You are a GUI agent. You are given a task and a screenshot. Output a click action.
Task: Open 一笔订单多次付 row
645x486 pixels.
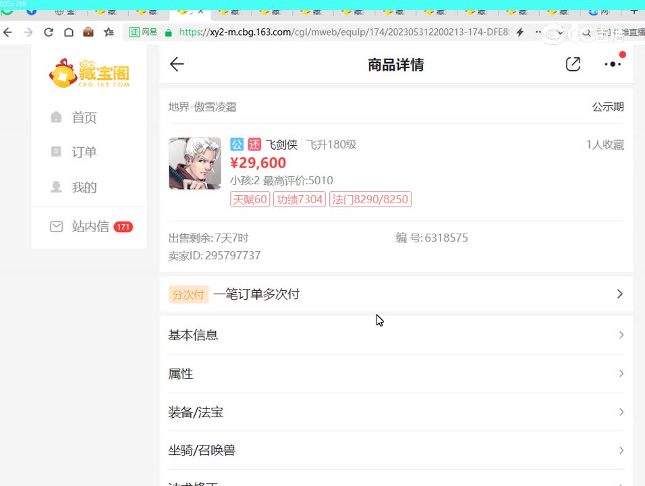click(396, 294)
